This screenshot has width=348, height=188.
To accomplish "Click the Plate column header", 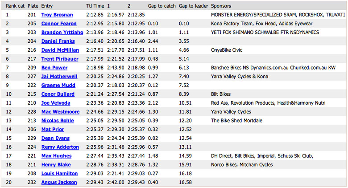I will pyautogui.click(x=33, y=6).
